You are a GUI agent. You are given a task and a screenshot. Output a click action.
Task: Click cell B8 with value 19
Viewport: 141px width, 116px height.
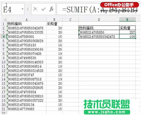(54, 54)
